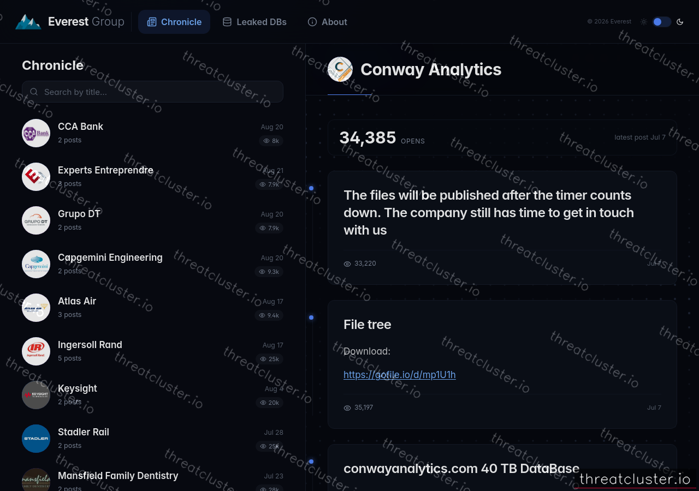The image size is (699, 491).
Task: Open the Stadler Rail entry
Action: pos(152,439)
